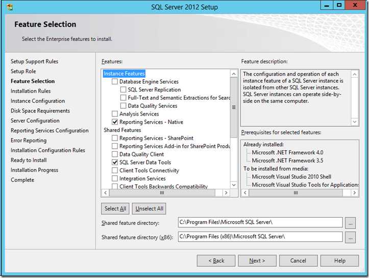
Task: Uncheck Reporting Services - Native
Action: (x=115, y=122)
